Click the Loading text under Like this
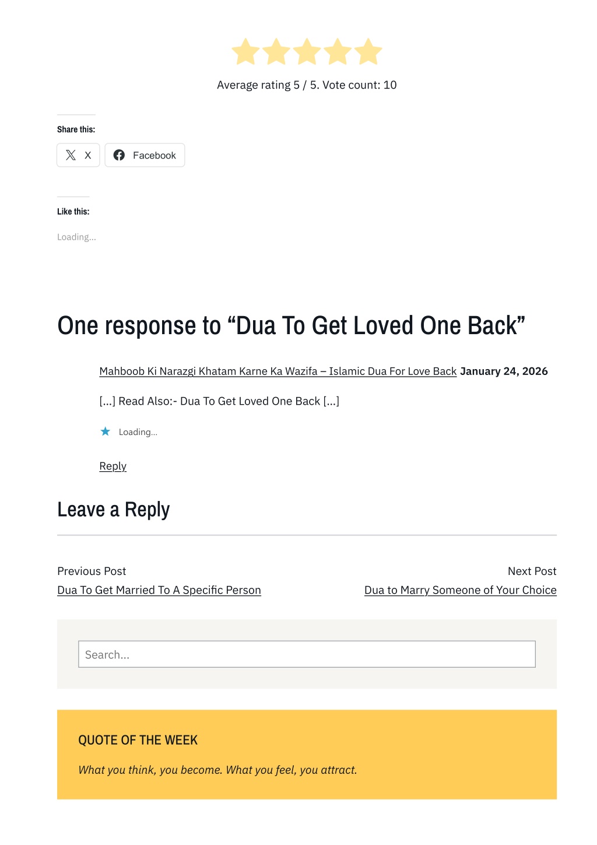Viewport: 597px width, 845px height. pos(76,237)
